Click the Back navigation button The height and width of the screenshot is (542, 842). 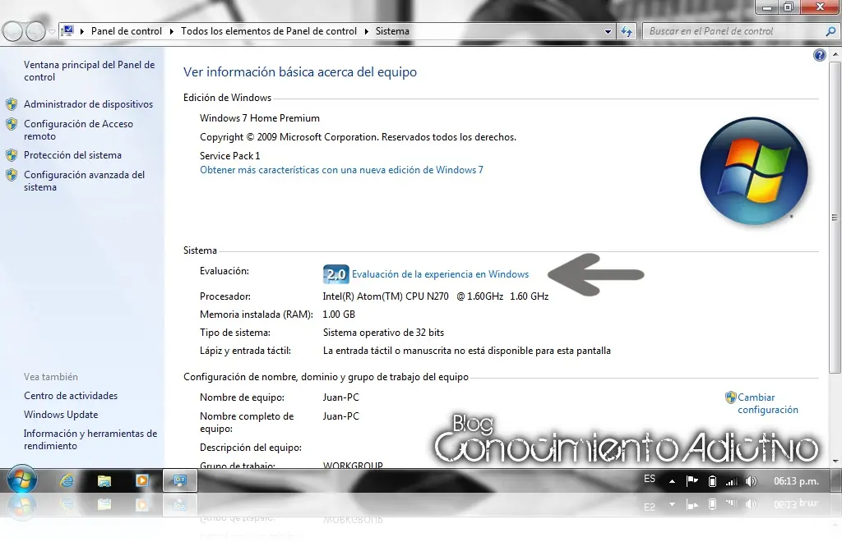[12, 32]
